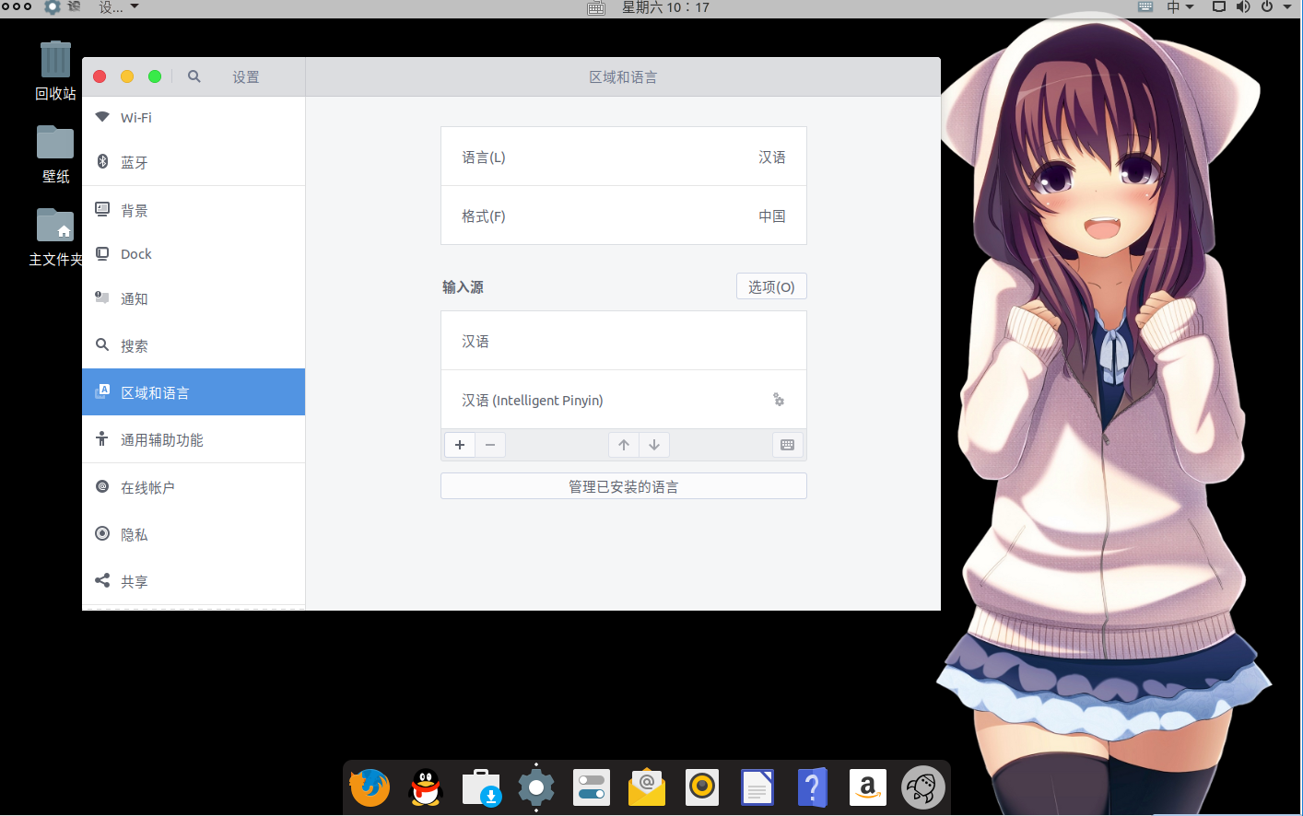Move input source down with arrow

click(x=654, y=445)
